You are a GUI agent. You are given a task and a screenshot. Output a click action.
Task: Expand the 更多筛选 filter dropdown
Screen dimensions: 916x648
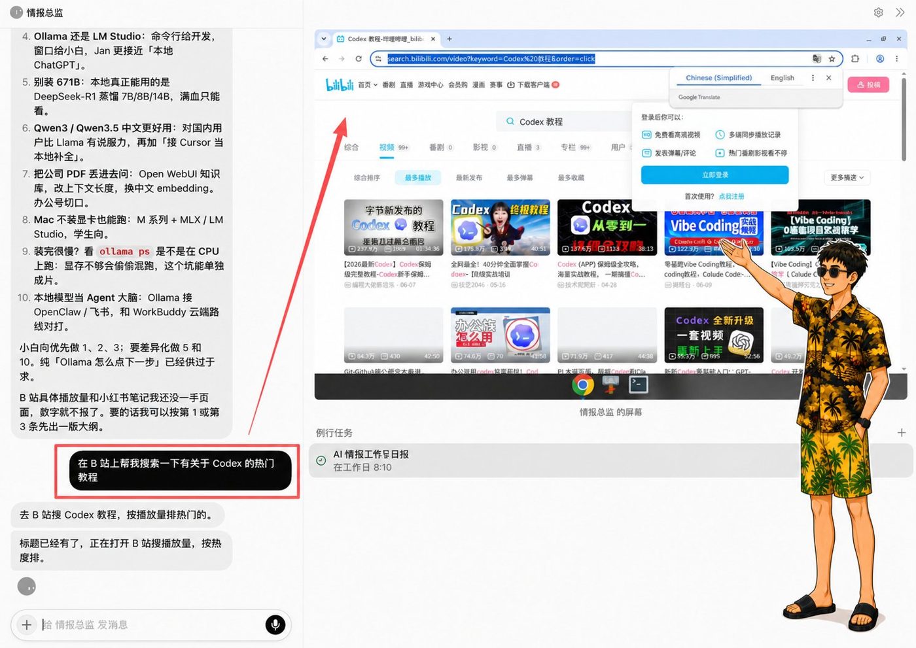[847, 178]
